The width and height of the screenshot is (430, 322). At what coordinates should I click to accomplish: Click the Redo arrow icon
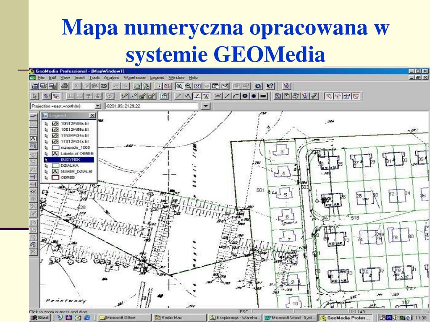125,86
